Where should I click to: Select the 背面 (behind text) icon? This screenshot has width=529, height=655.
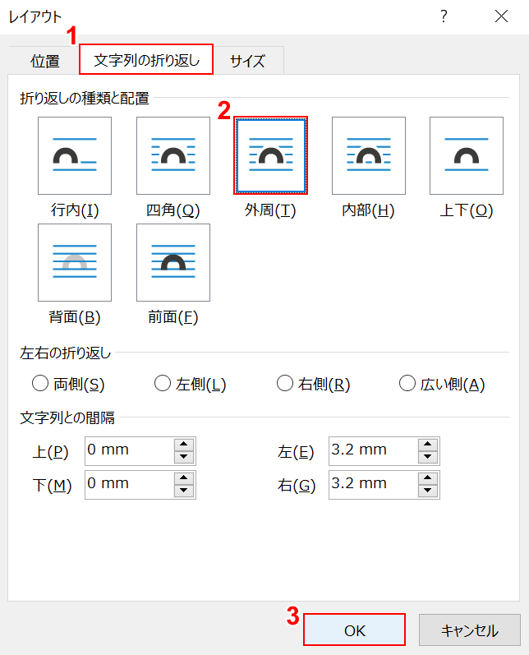coord(74,262)
